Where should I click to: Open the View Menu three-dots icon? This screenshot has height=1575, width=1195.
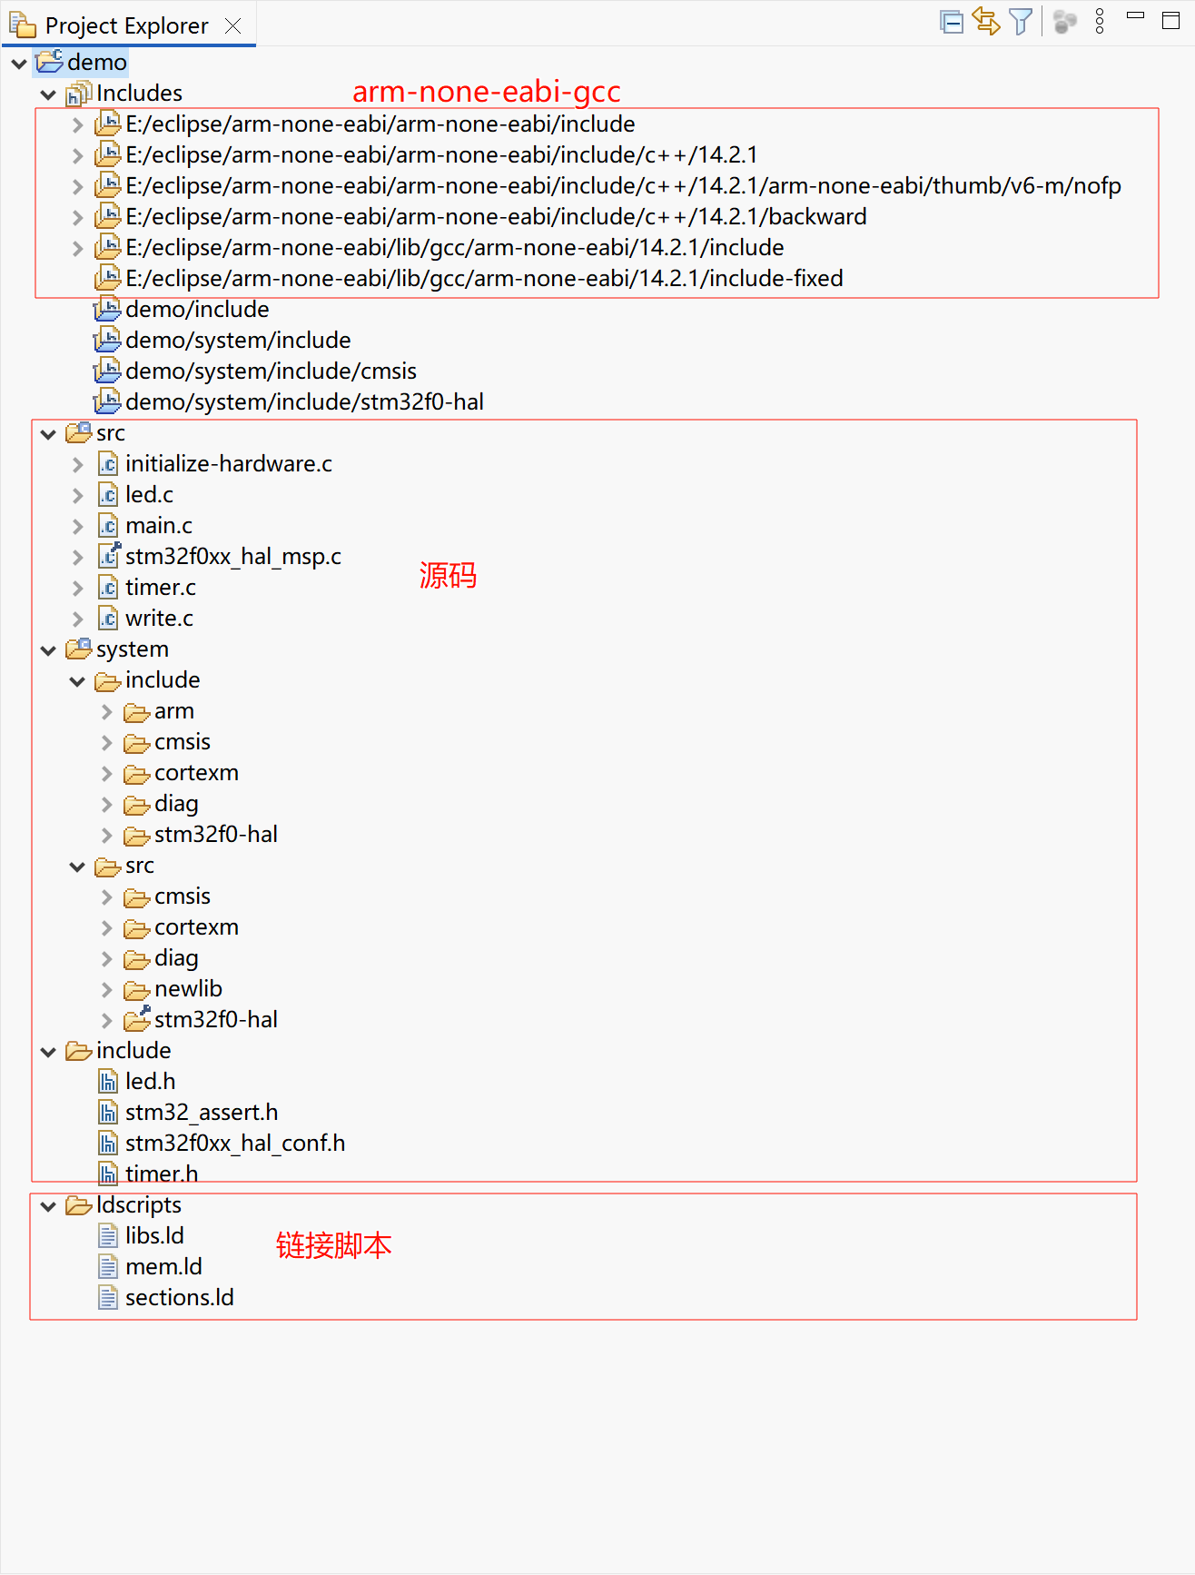1100,22
